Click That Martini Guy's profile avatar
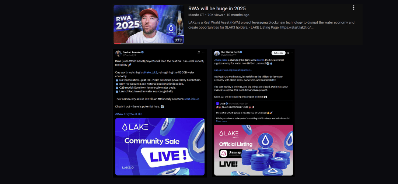 click(x=217, y=53)
